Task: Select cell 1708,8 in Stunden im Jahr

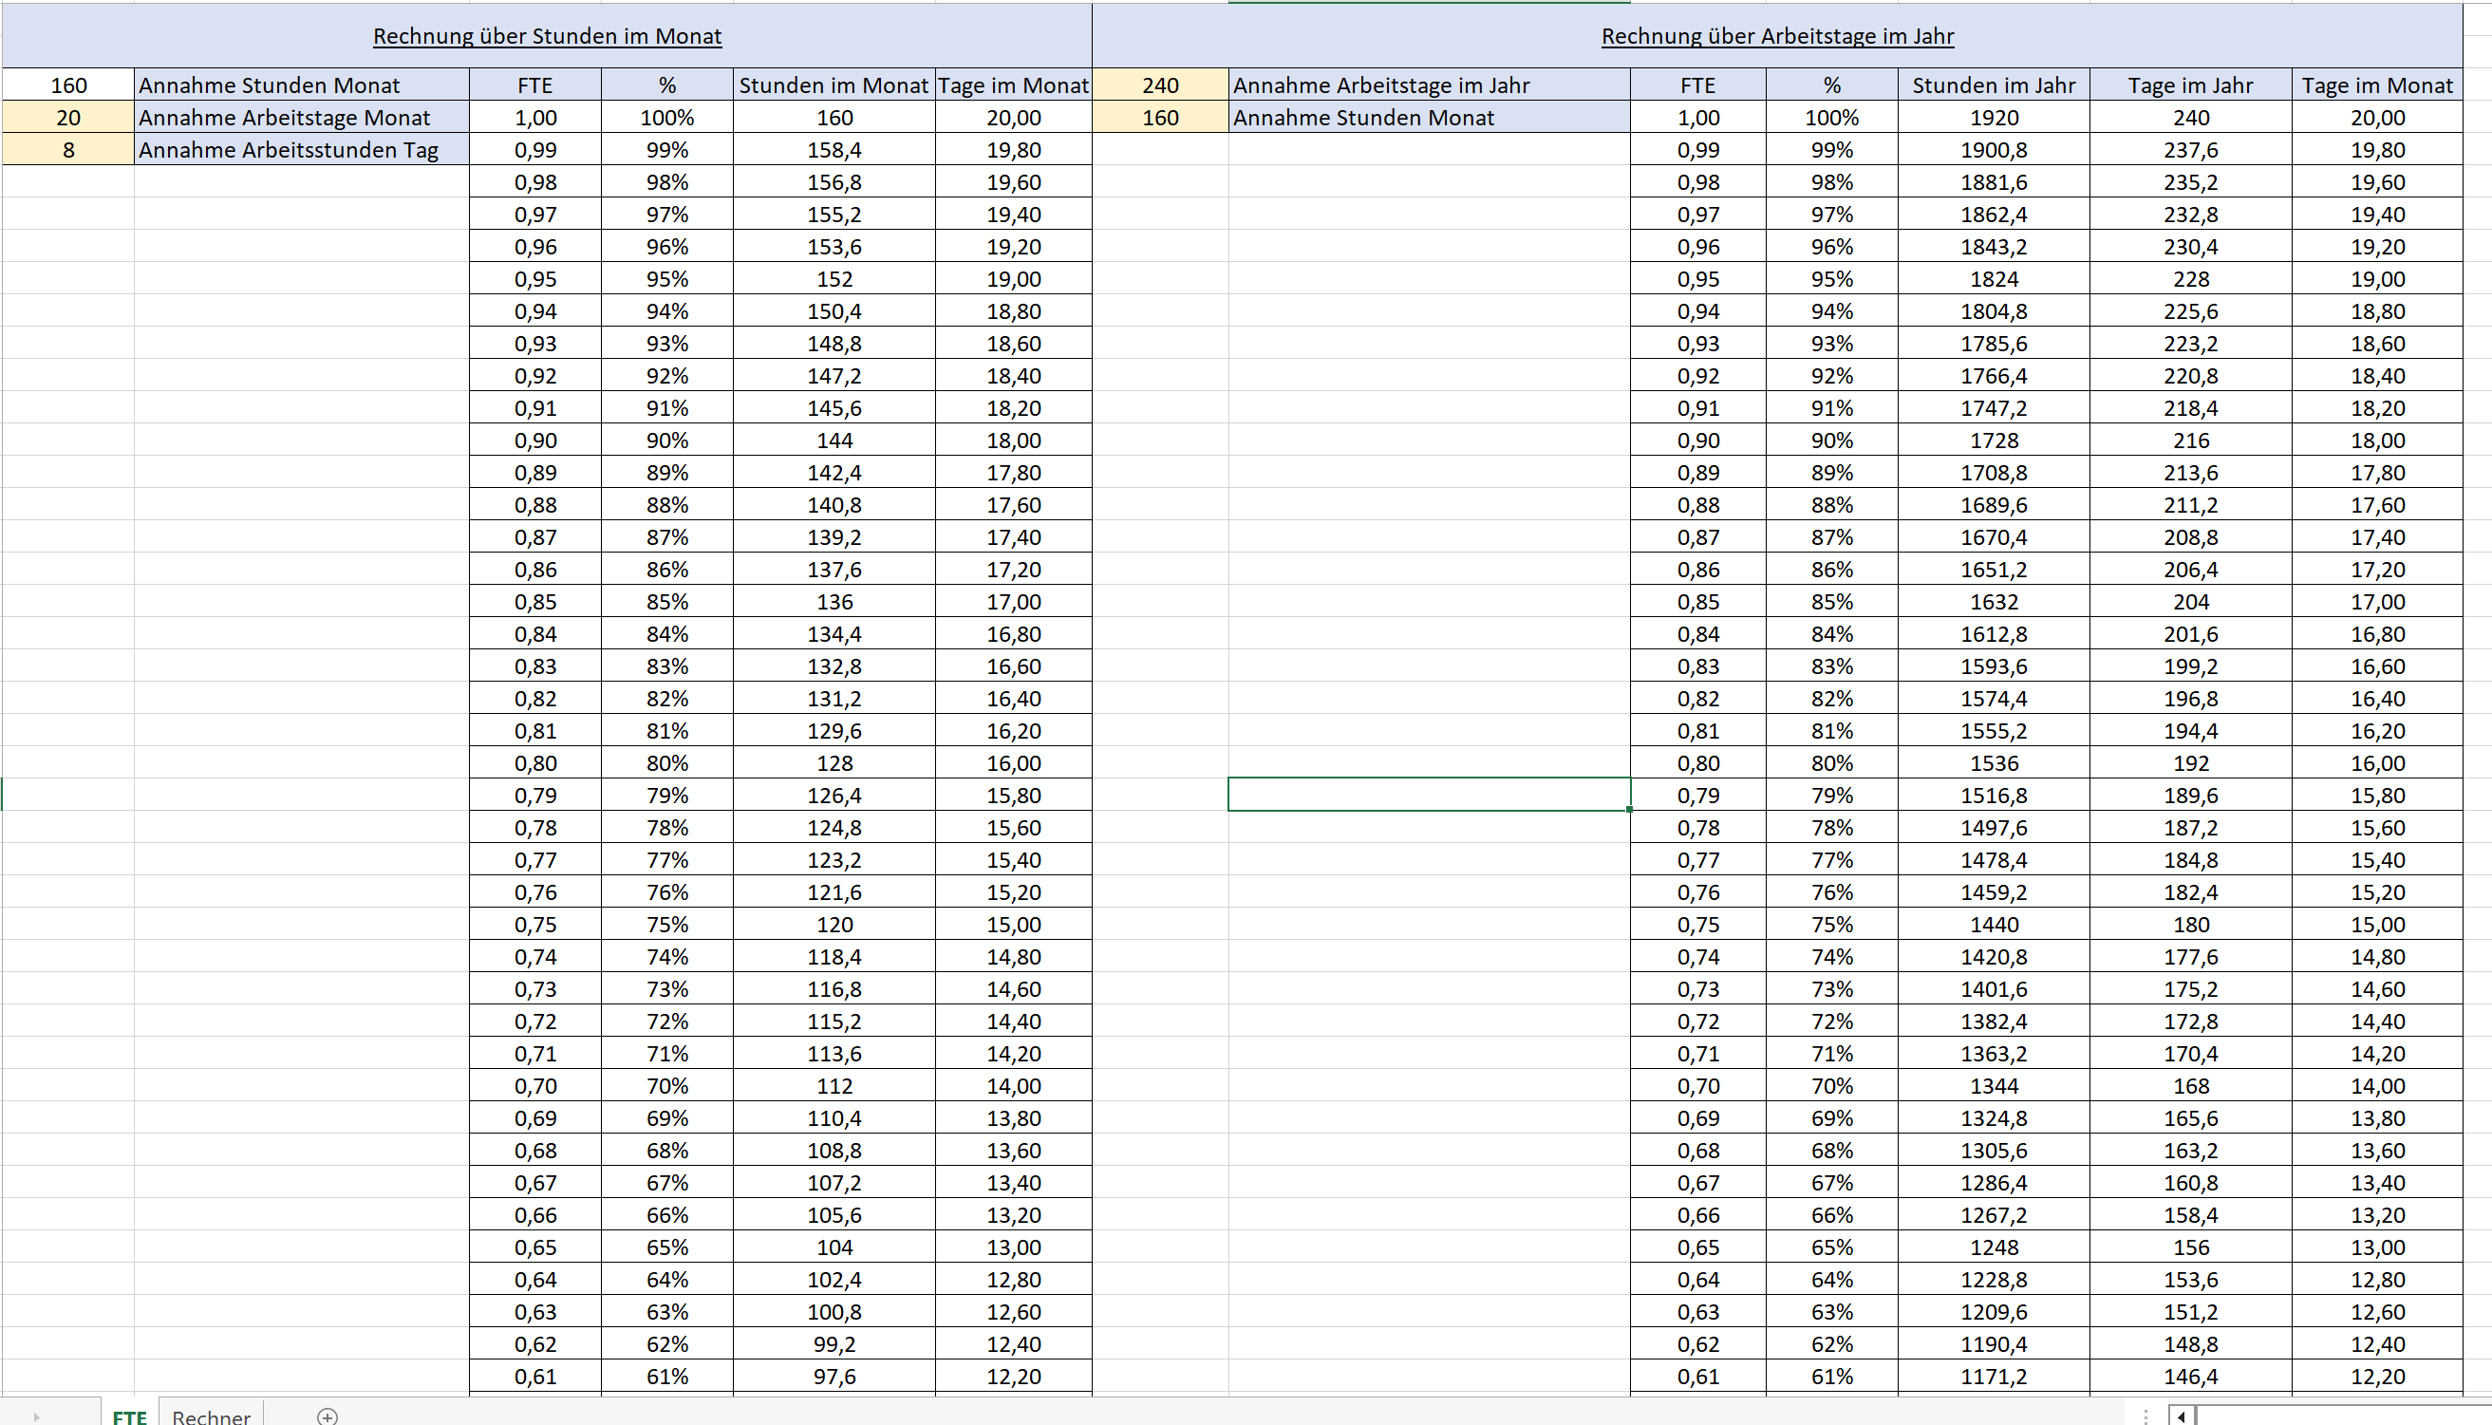Action: click(1993, 473)
